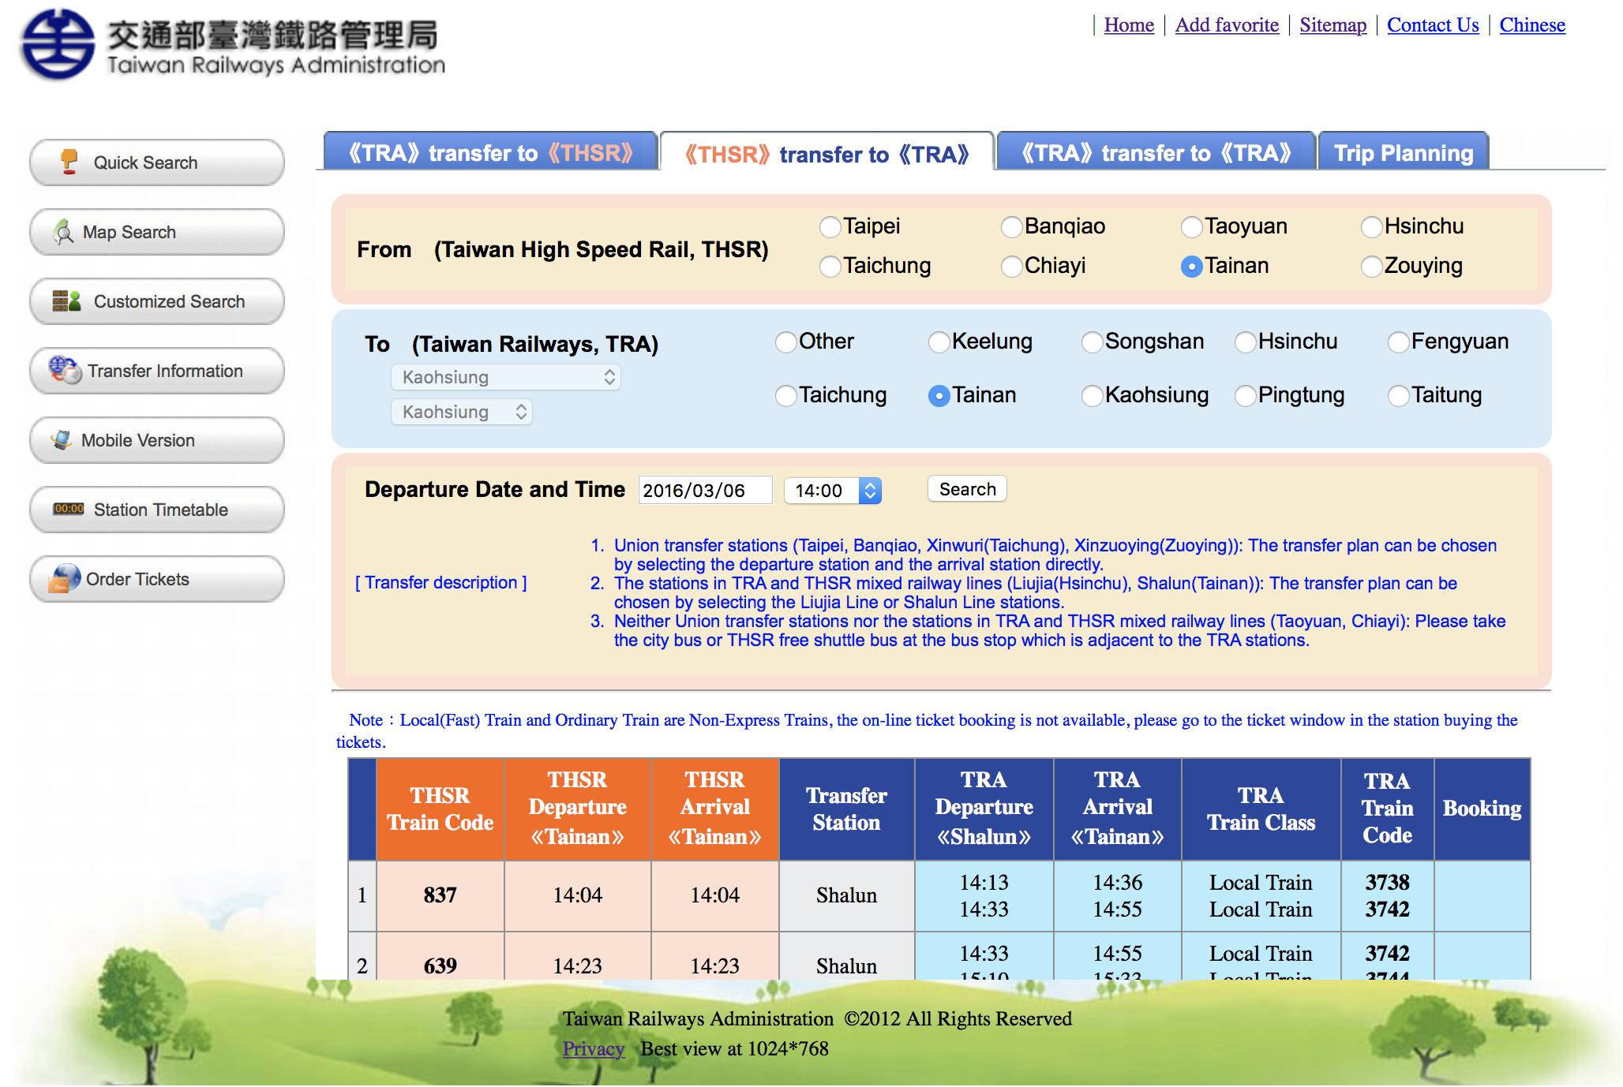Click the departure date field 2016/03/06
The height and width of the screenshot is (1087, 1623).
[x=704, y=491]
